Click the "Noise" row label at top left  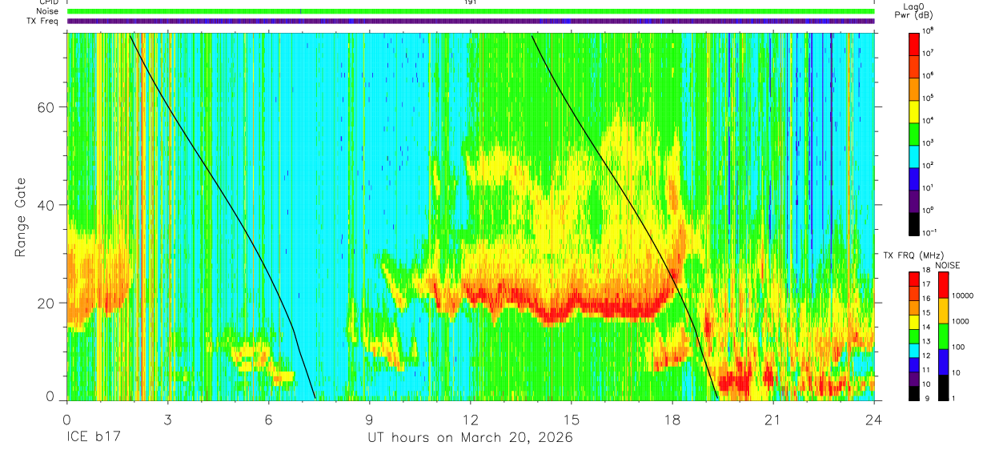point(47,11)
